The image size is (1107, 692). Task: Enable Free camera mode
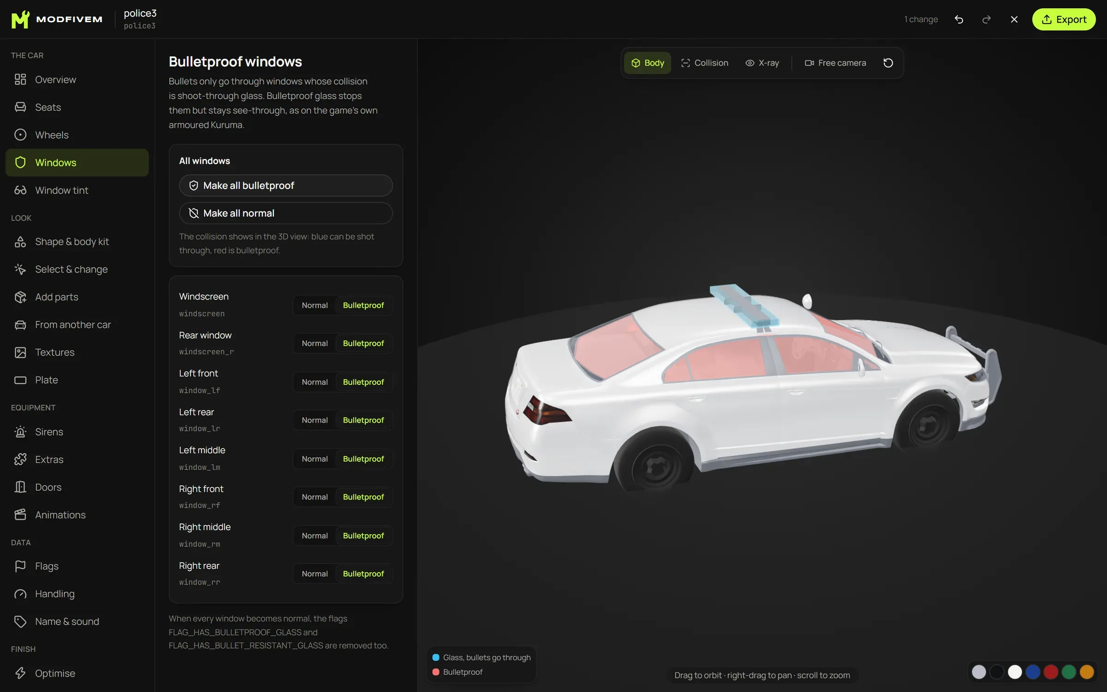(x=835, y=63)
